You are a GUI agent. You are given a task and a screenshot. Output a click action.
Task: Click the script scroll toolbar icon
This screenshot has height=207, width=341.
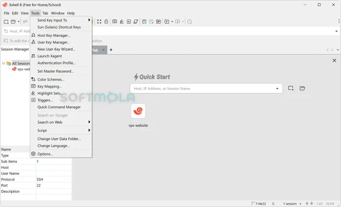[136, 21]
